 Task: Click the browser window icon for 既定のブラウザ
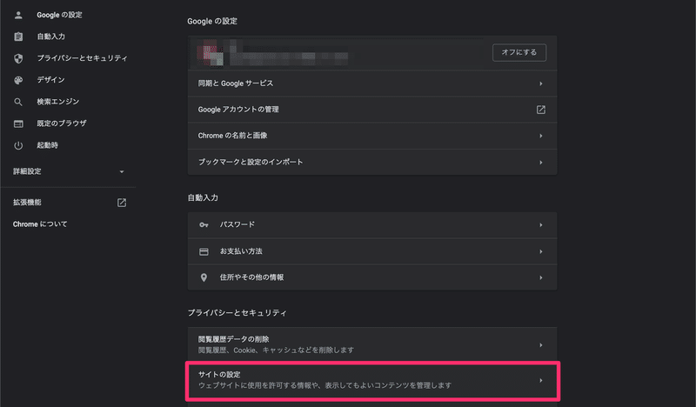tap(18, 123)
